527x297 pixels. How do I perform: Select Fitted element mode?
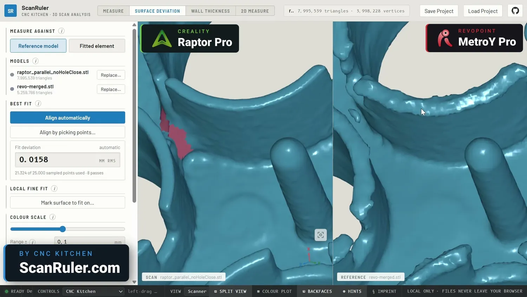pos(97,46)
